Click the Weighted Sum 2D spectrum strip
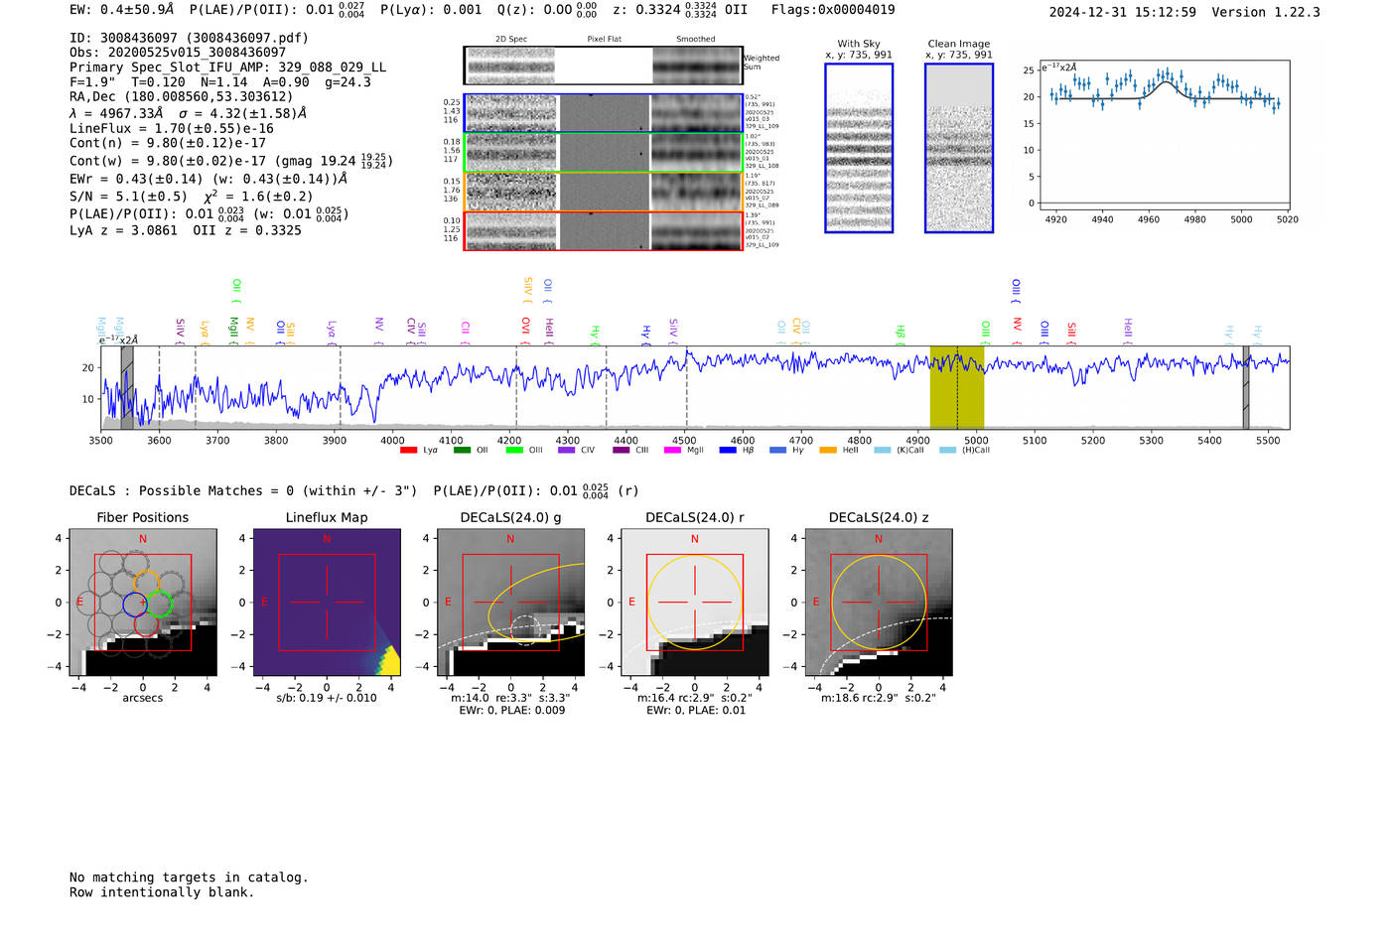Viewport: 1390px width, 946px height. tap(603, 66)
